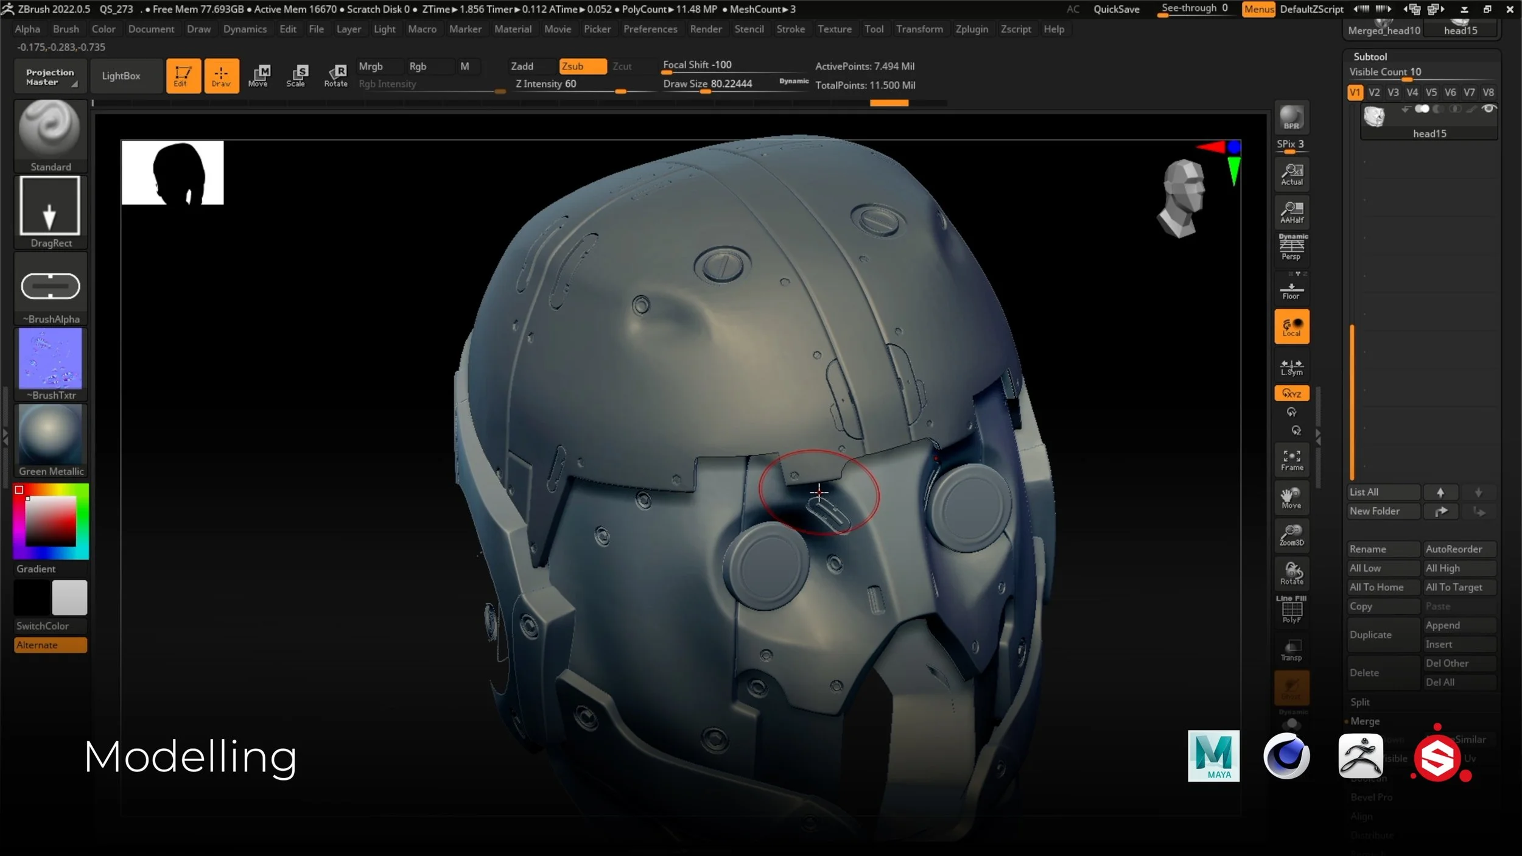
Task: Open the Zplugin menu
Action: pyautogui.click(x=972, y=29)
